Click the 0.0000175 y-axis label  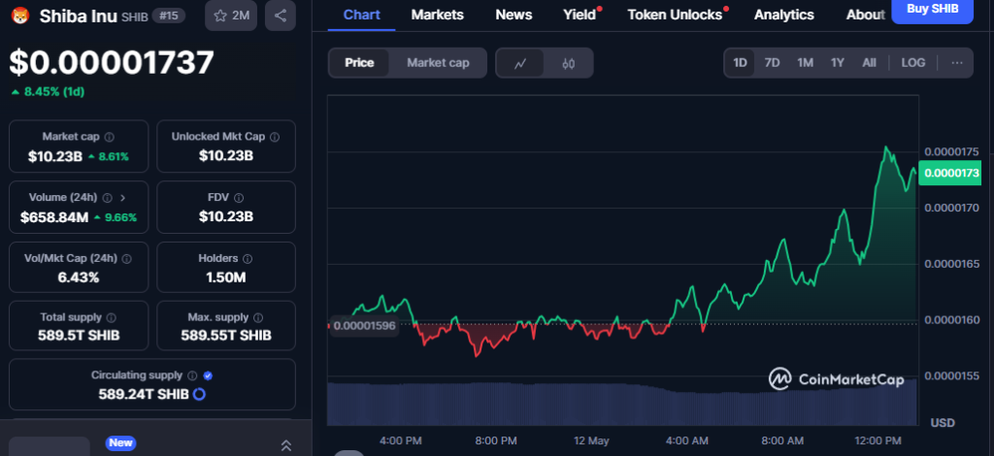tap(951, 152)
